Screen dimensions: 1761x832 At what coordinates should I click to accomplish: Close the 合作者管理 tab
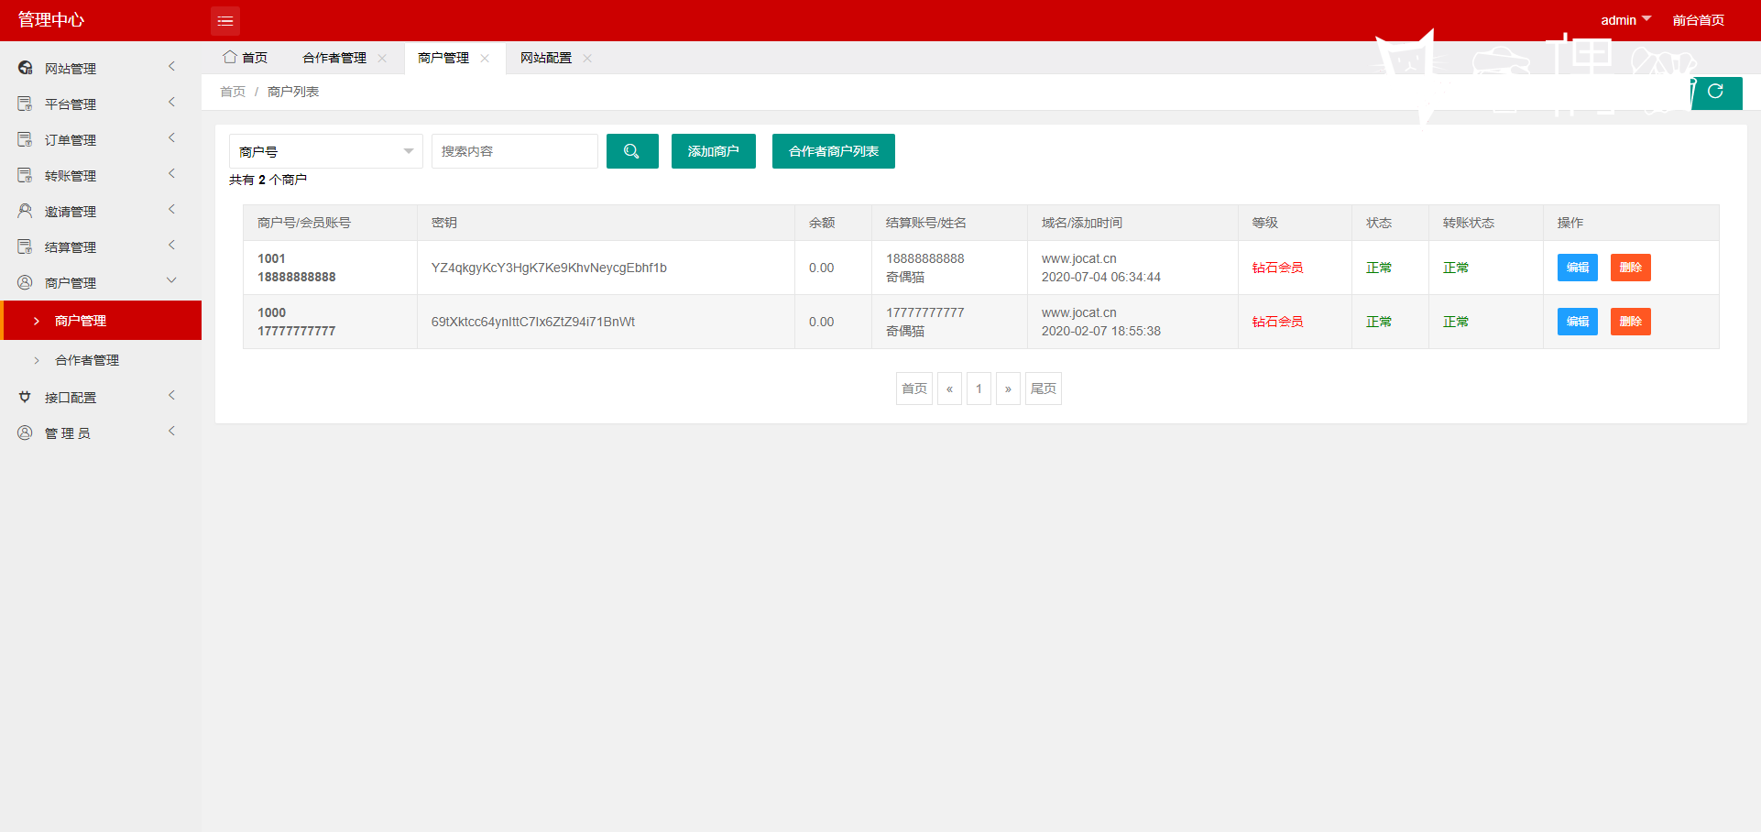click(x=382, y=58)
